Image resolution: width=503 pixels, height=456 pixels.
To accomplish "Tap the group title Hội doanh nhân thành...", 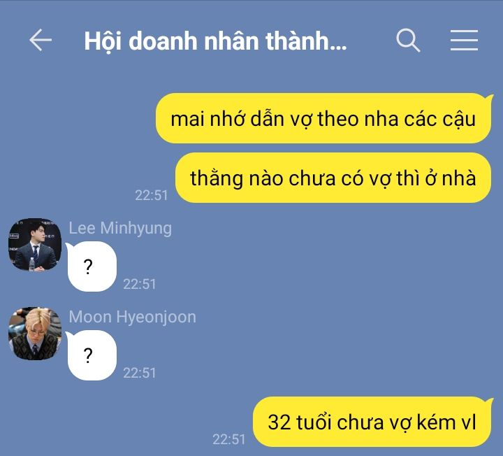I will [216, 41].
